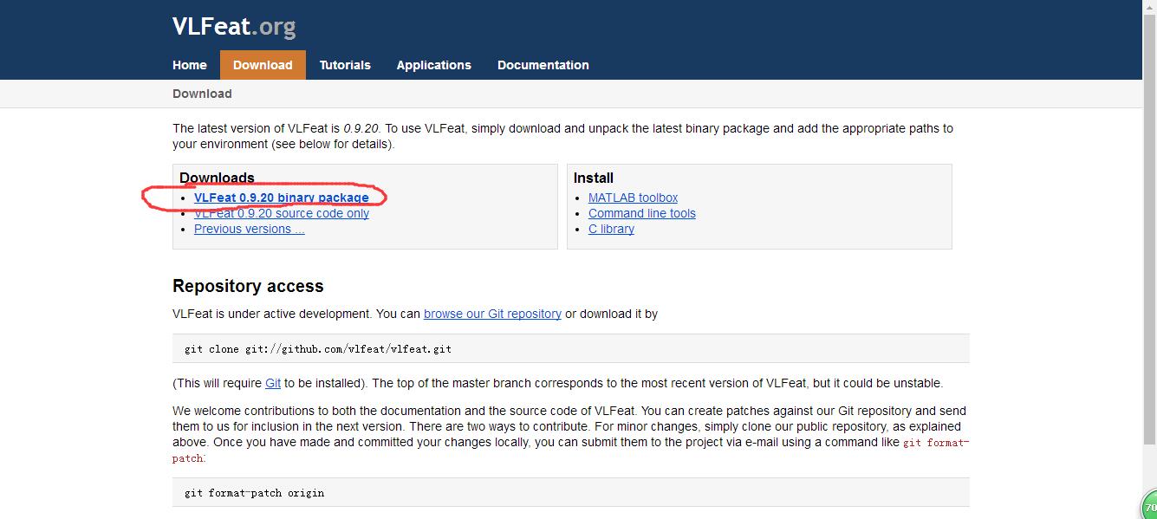This screenshot has width=1157, height=519.
Task: Click the MATLAB toolbox install link
Action: 633,198
